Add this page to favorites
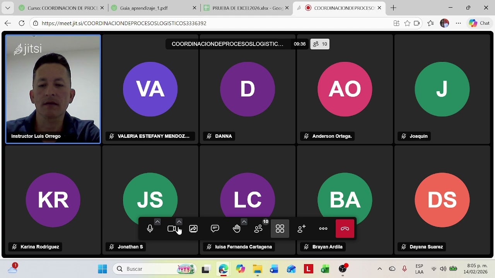This screenshot has height=278, width=495. 407,23
